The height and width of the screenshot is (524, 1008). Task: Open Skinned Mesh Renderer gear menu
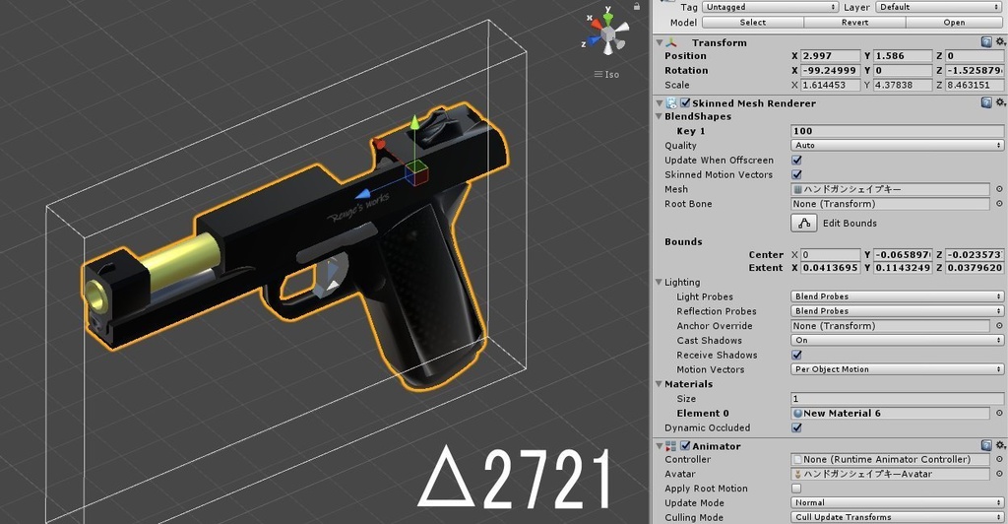pyautogui.click(x=1000, y=102)
